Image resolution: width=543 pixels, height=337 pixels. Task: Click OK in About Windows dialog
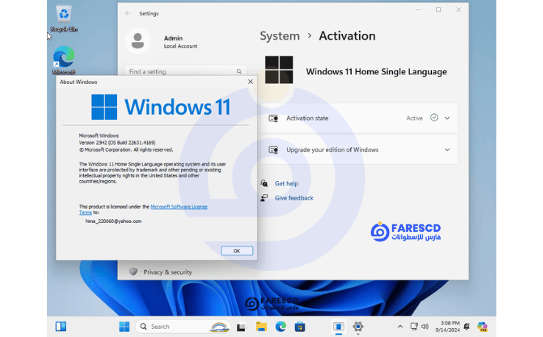coord(237,251)
